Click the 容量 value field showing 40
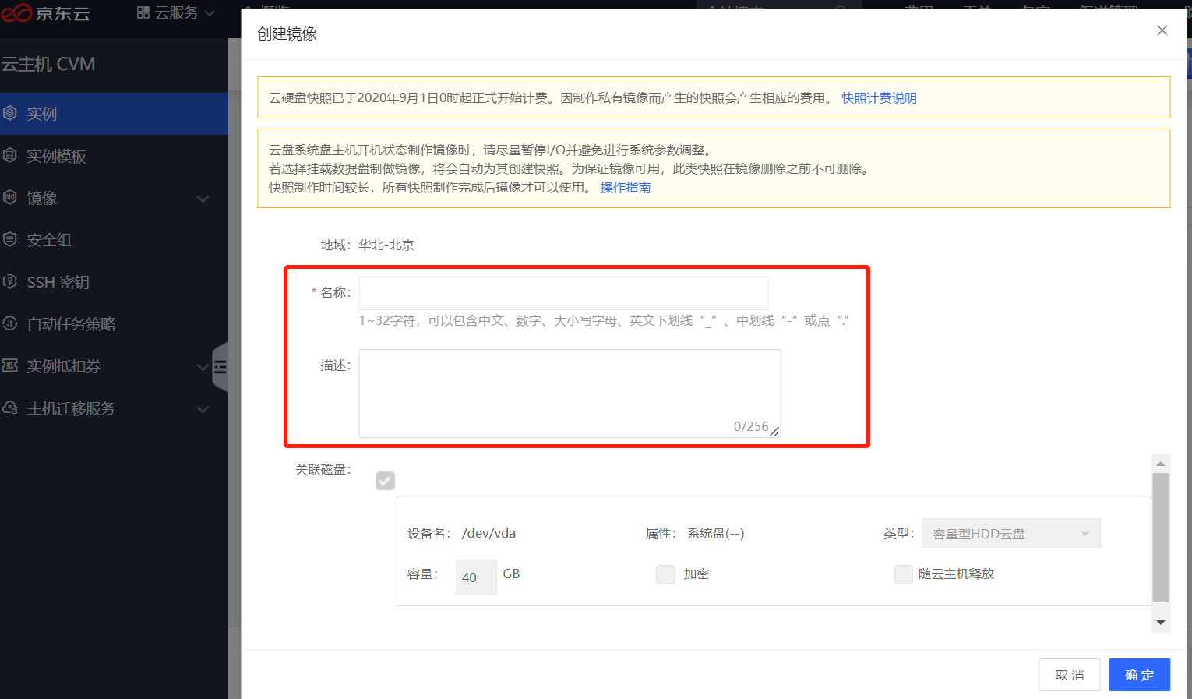This screenshot has width=1192, height=699. (476, 577)
